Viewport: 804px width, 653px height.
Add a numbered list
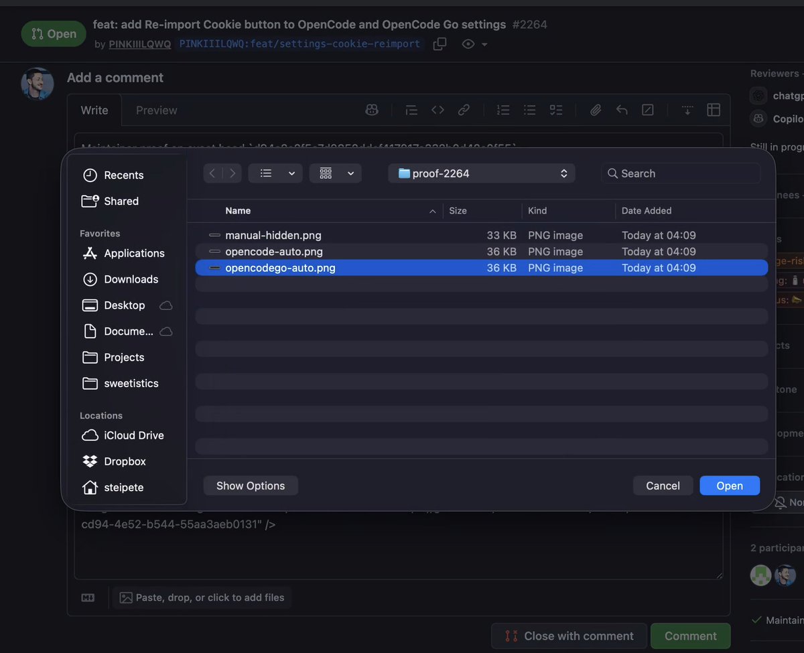pyautogui.click(x=503, y=110)
